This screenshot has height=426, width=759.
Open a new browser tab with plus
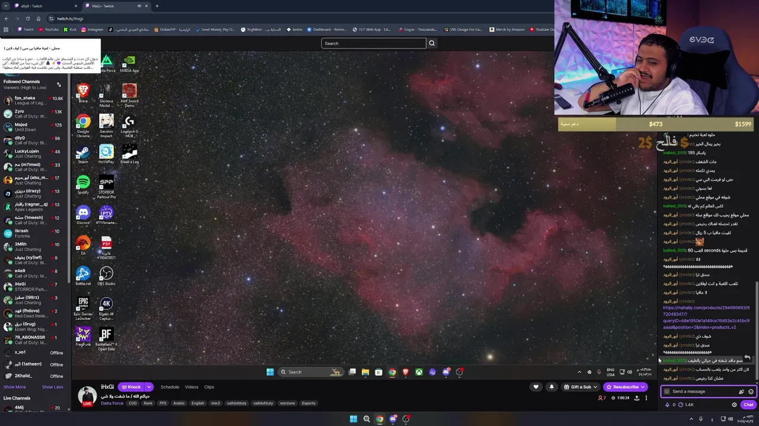(157, 6)
